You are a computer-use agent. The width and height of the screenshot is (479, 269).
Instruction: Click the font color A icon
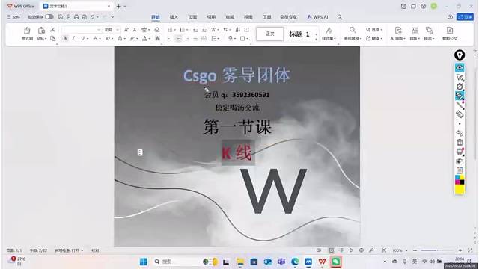(x=144, y=38)
